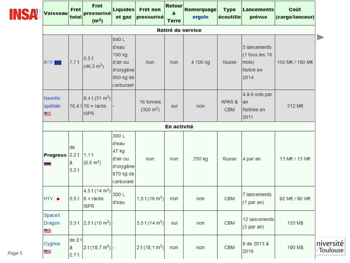350x263 pixels.
Task: Open the SpaceX Dragon link
Action: pyautogui.click(x=52, y=219)
